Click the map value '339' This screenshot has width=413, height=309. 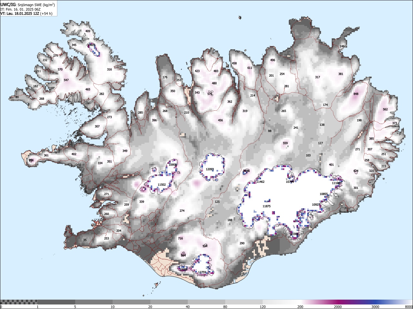click(142, 202)
